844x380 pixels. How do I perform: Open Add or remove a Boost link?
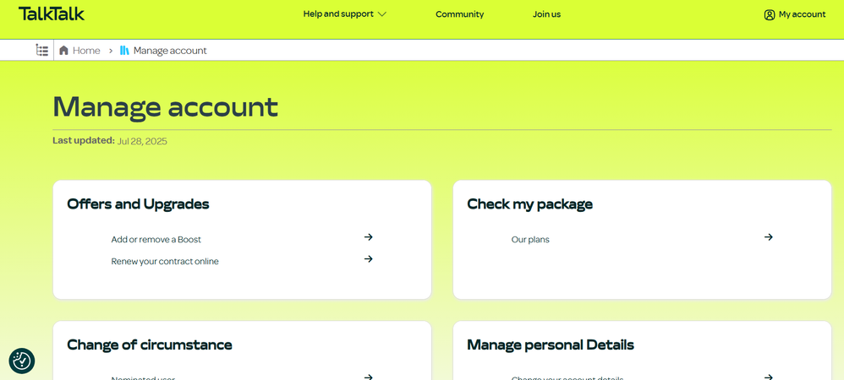pos(156,240)
